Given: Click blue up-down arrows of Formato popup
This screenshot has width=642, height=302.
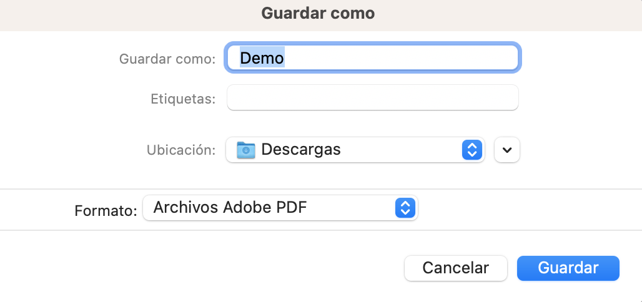Looking at the screenshot, I should [405, 208].
